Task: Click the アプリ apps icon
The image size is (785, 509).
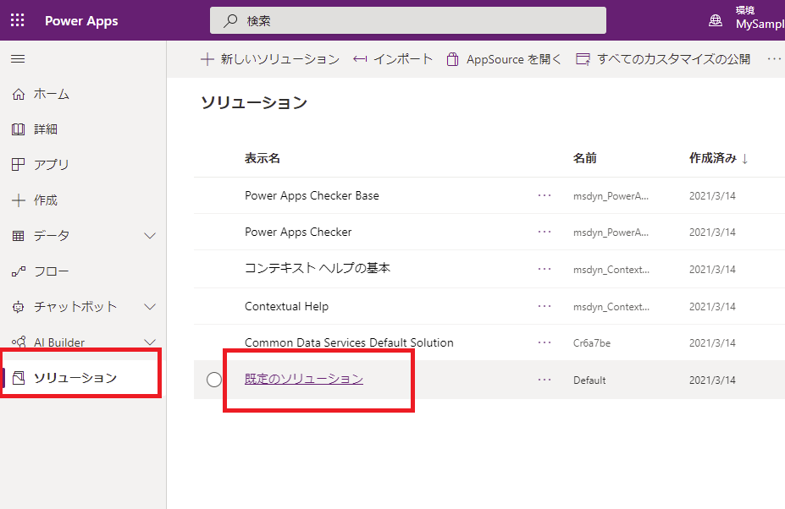Action: click(x=18, y=165)
